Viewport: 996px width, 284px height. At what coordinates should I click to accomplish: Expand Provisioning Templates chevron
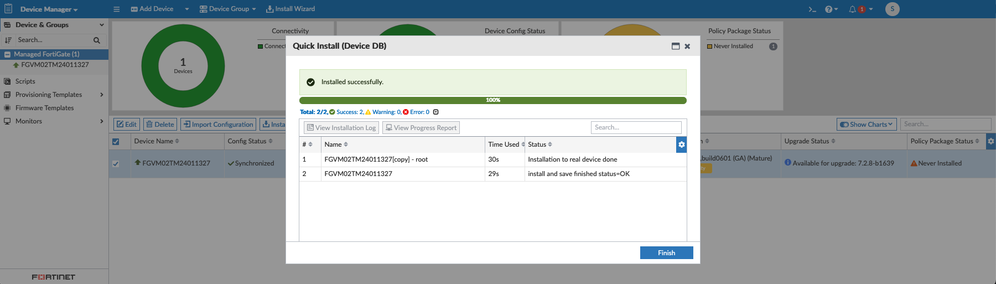[102, 95]
